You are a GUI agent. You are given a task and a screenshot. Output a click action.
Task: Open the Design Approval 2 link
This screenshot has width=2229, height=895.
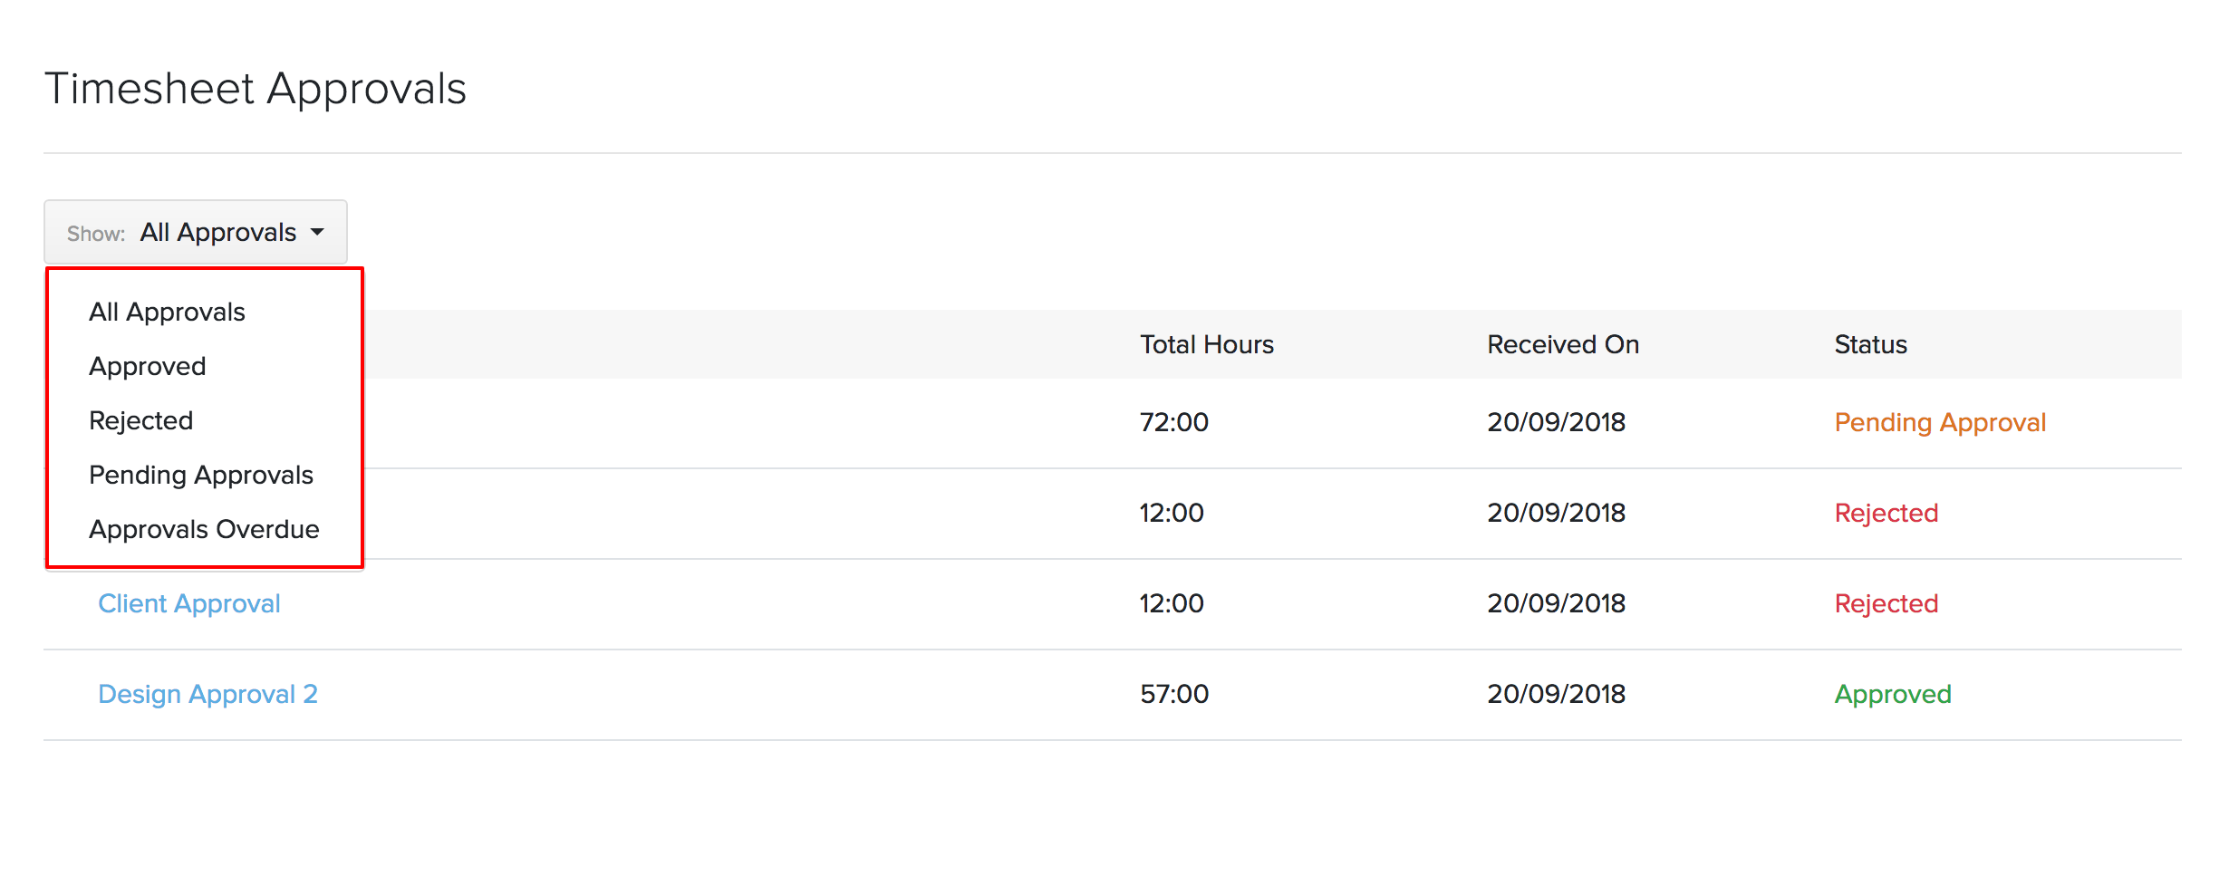207,695
